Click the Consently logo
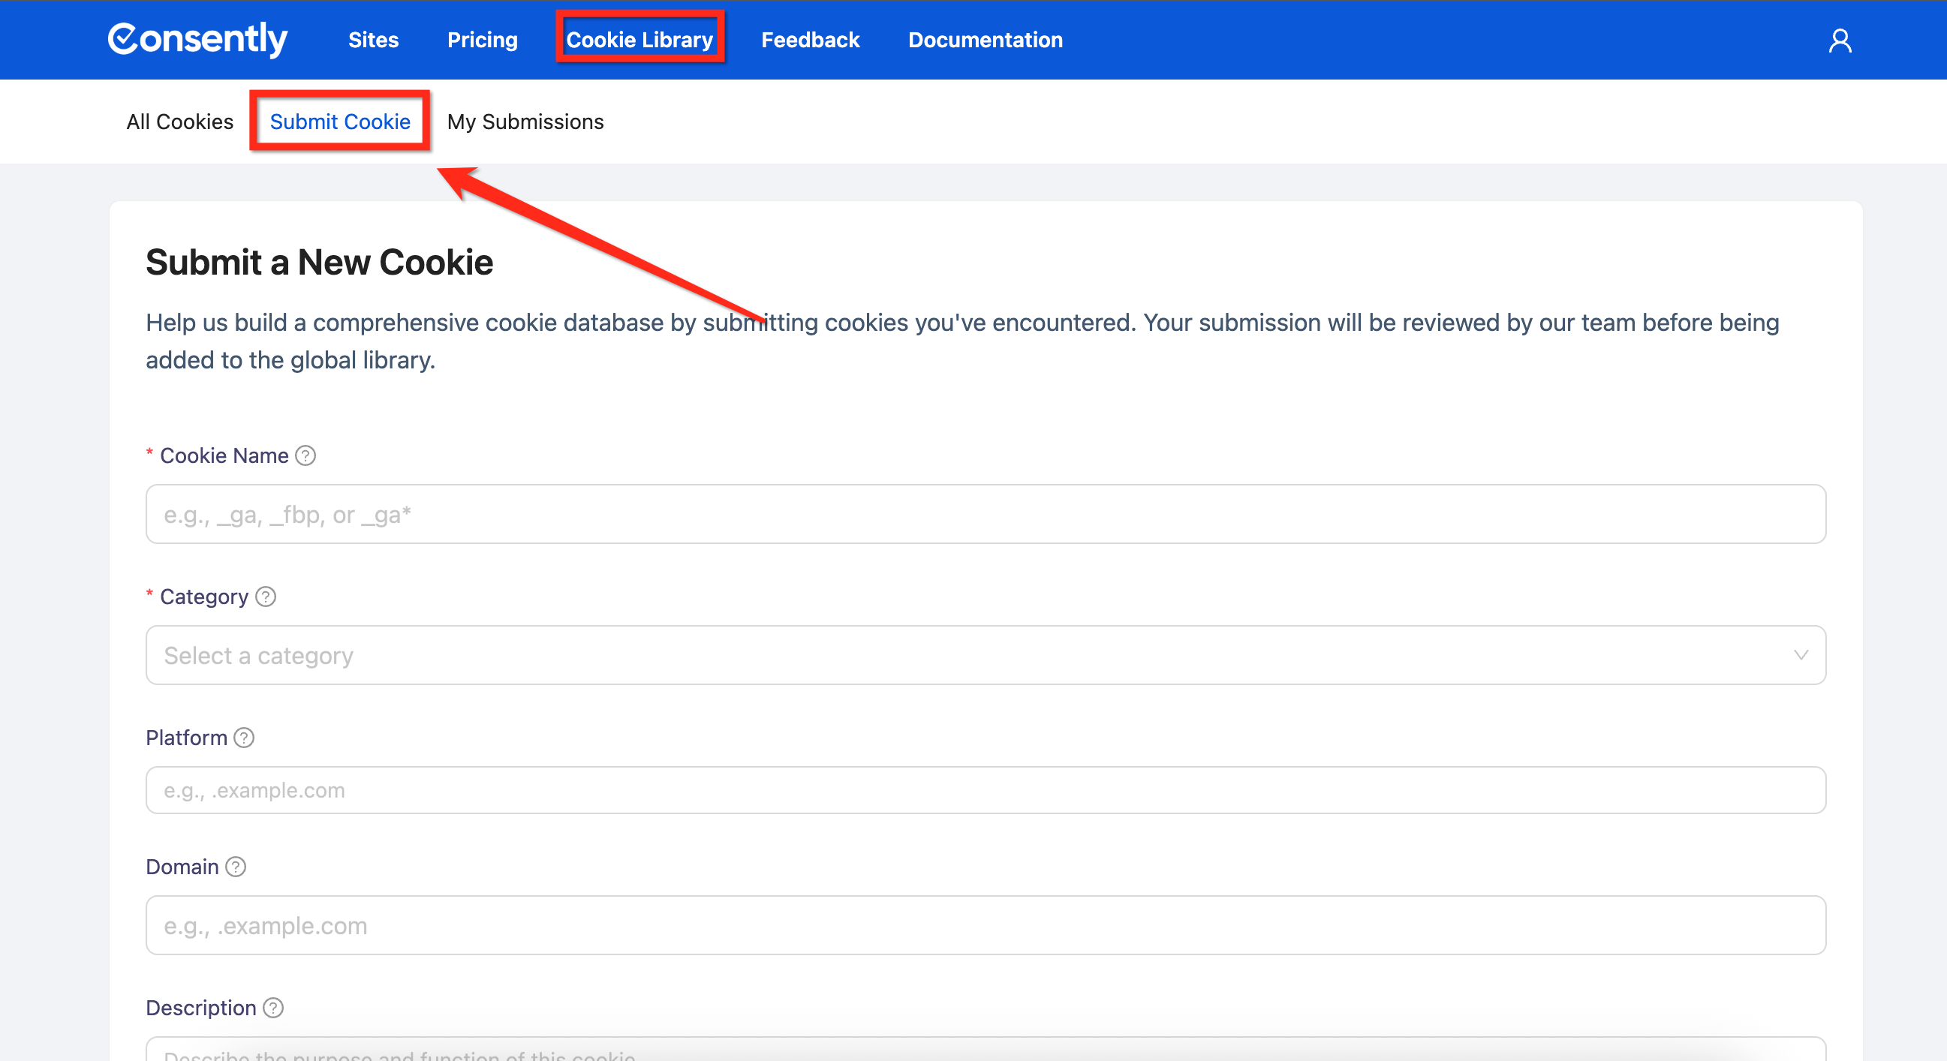 (198, 40)
